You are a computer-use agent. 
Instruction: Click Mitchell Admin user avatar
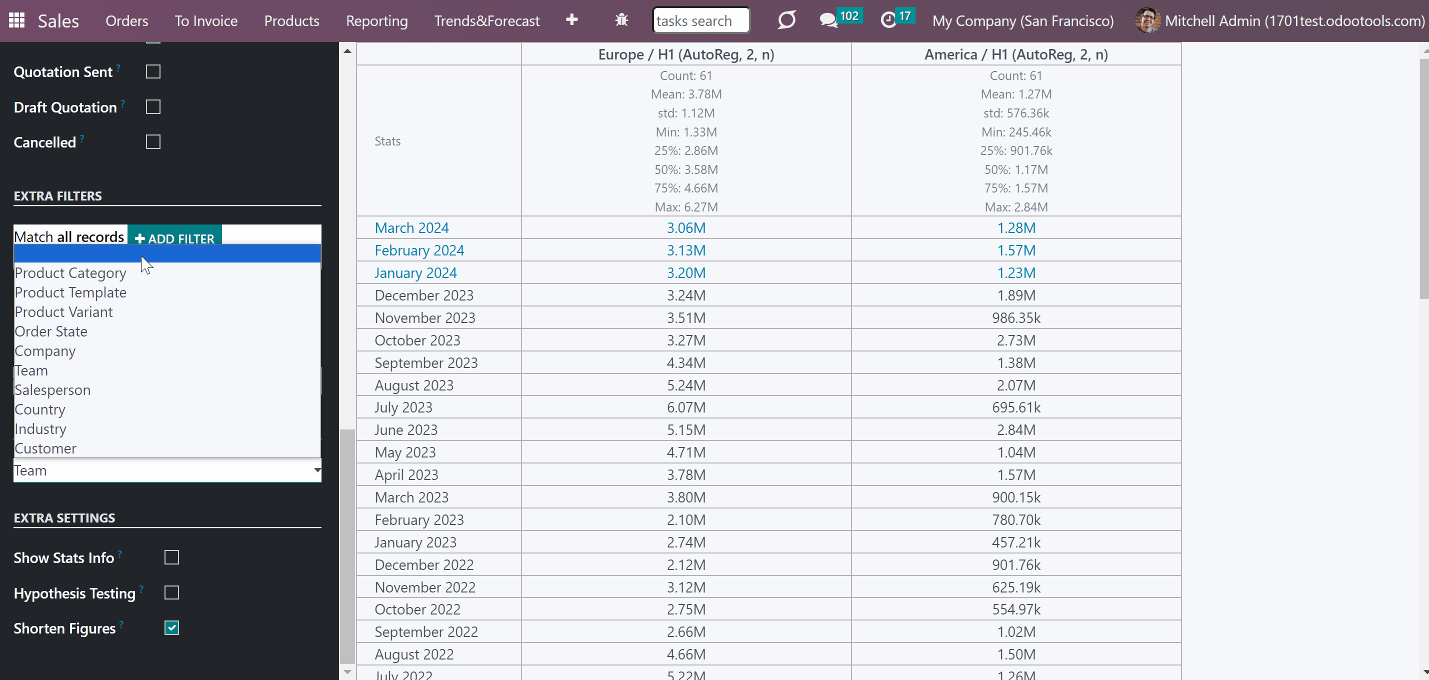point(1147,20)
